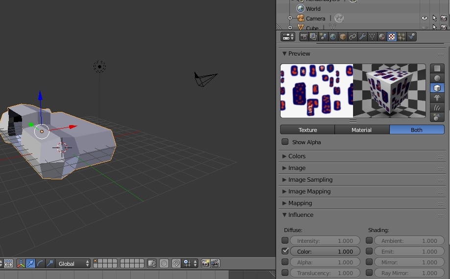Select the monkey preview shape

437,98
